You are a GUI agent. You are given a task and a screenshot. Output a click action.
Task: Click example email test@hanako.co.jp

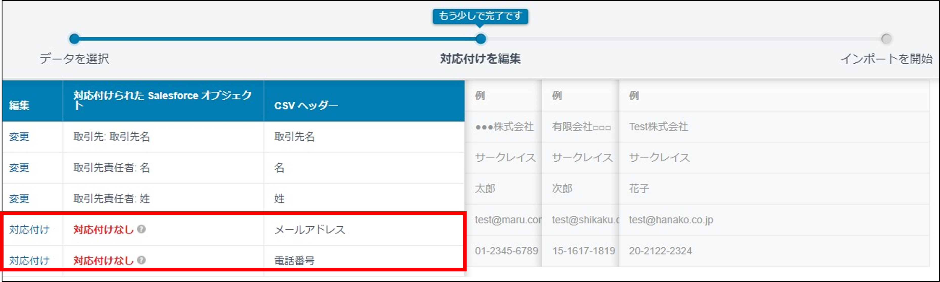[671, 220]
